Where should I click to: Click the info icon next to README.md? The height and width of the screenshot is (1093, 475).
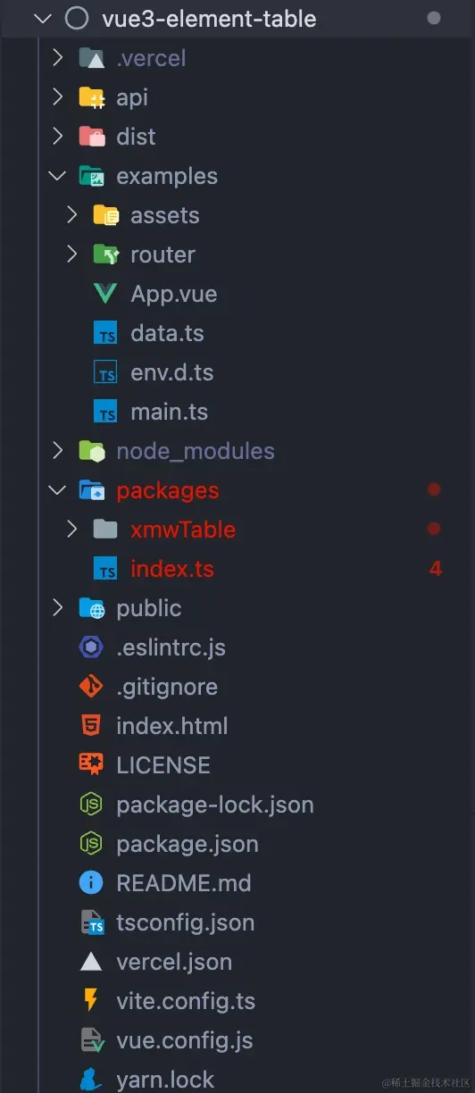pos(91,883)
